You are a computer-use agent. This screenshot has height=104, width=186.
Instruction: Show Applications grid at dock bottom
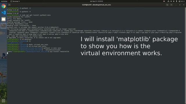coord(3,101)
